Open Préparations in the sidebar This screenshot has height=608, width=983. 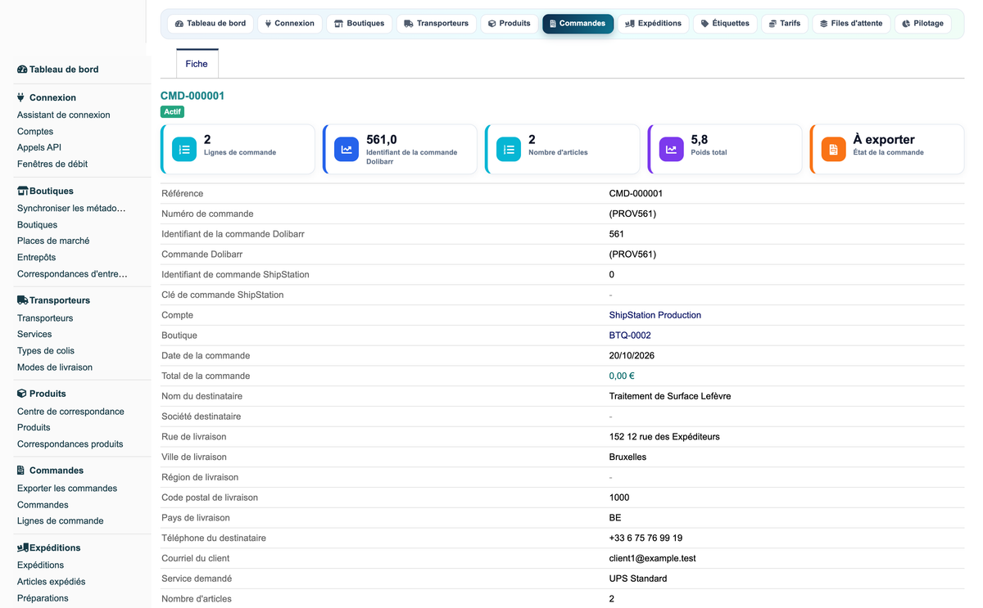pyautogui.click(x=43, y=598)
